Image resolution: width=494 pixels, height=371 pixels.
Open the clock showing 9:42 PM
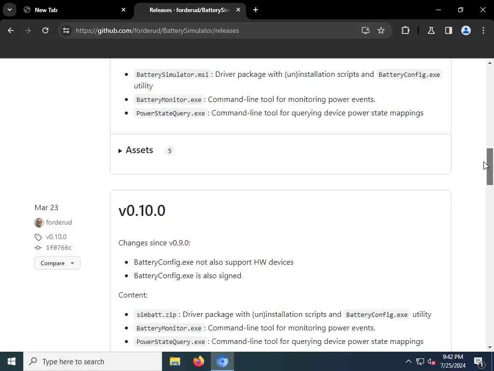tap(453, 361)
